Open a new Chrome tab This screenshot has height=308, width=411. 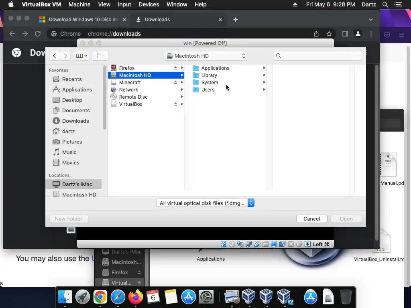(235, 20)
